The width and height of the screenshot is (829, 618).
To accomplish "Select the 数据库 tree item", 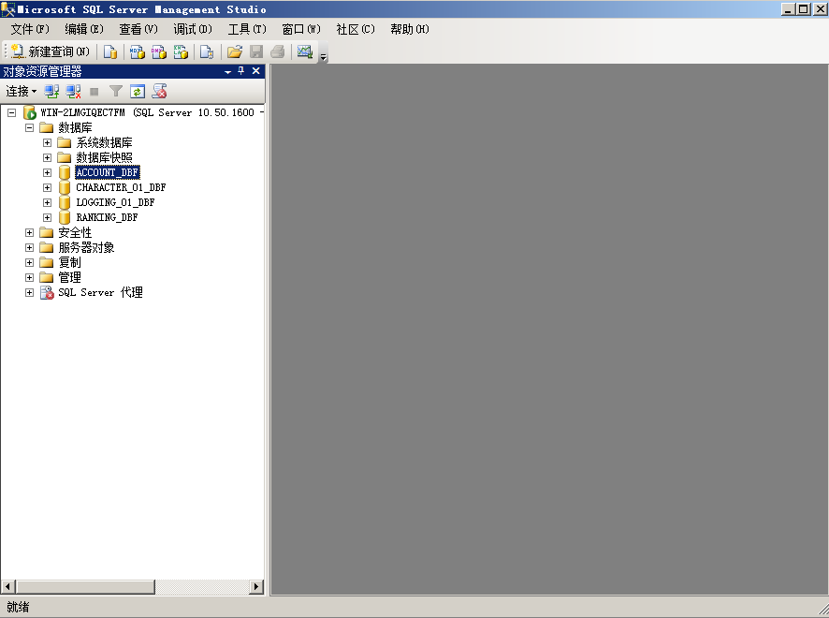I will tap(75, 127).
